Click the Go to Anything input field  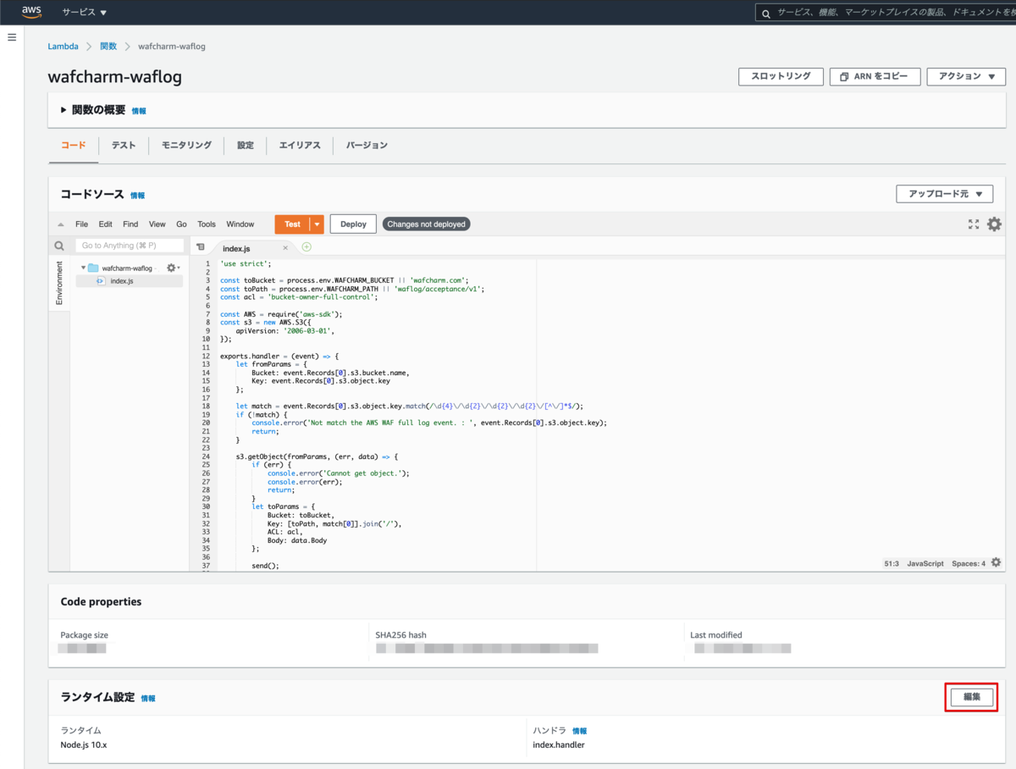[x=129, y=246]
